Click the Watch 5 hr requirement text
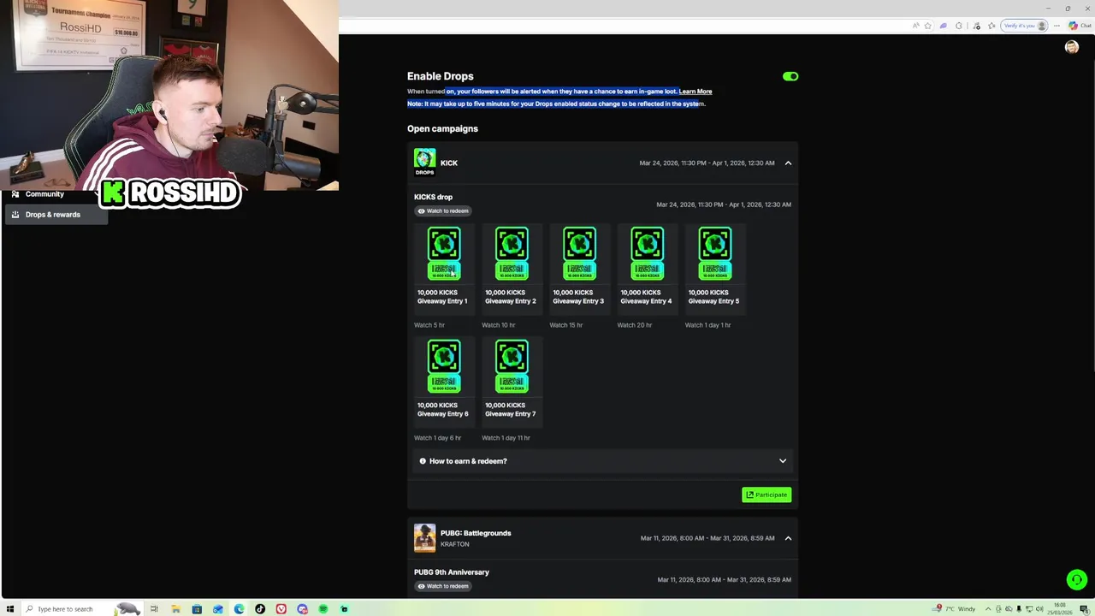Viewport: 1095px width, 616px height. point(429,325)
